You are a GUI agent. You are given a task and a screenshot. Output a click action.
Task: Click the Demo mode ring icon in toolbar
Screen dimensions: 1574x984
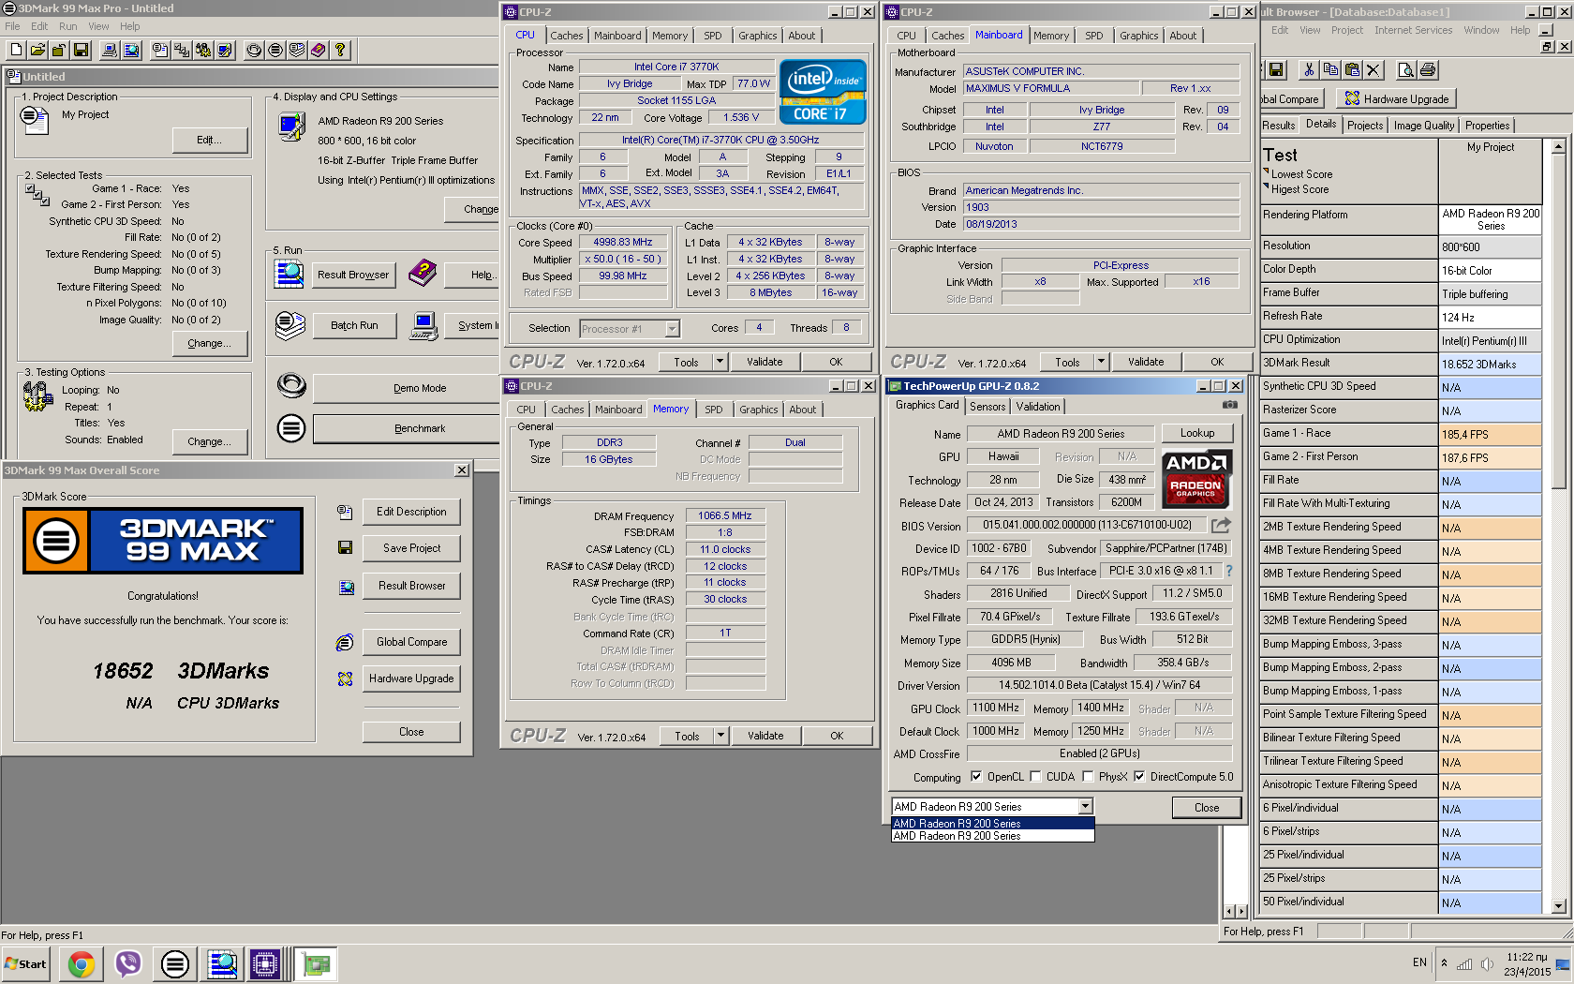coord(254,50)
